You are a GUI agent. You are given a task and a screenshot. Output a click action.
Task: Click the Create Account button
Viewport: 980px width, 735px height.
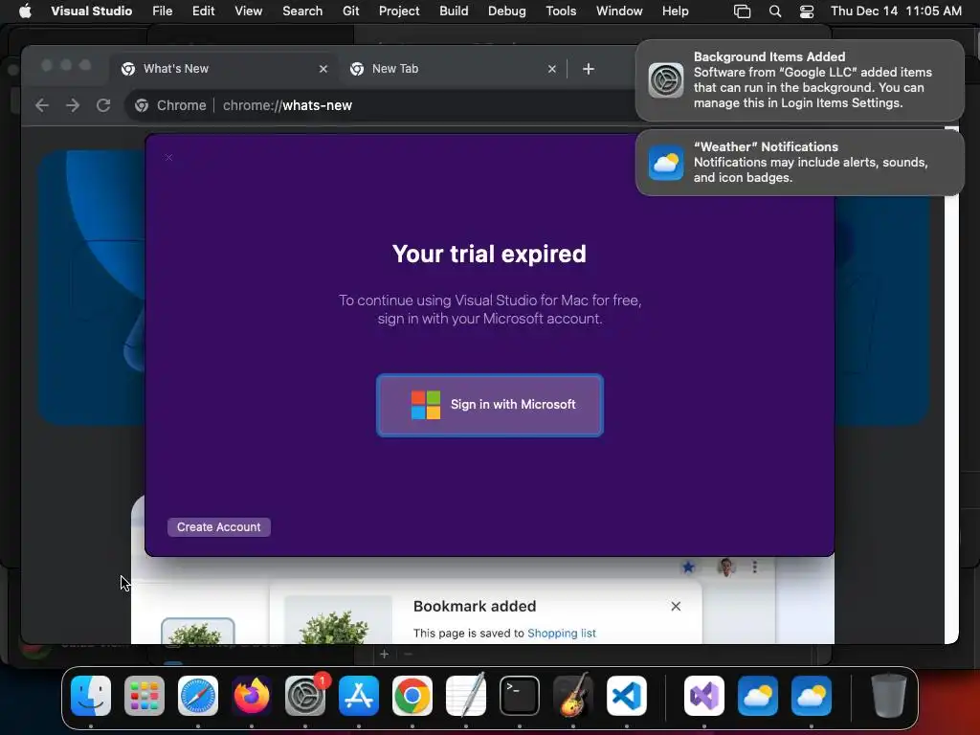click(219, 527)
